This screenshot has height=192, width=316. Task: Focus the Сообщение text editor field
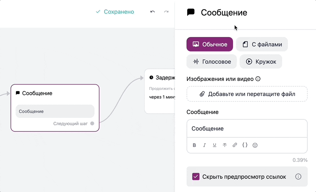(247, 128)
